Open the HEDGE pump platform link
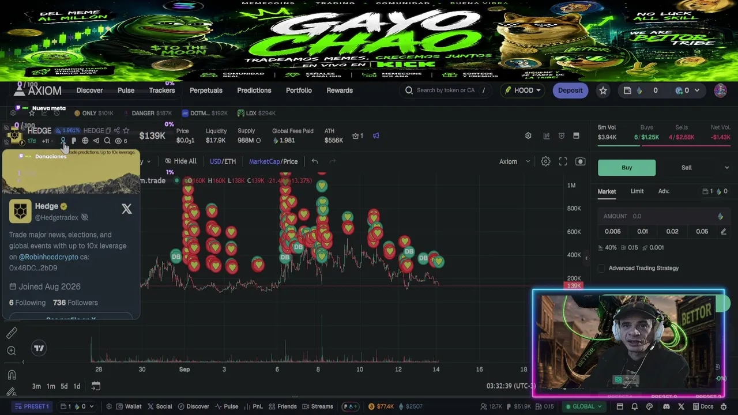 (x=74, y=141)
